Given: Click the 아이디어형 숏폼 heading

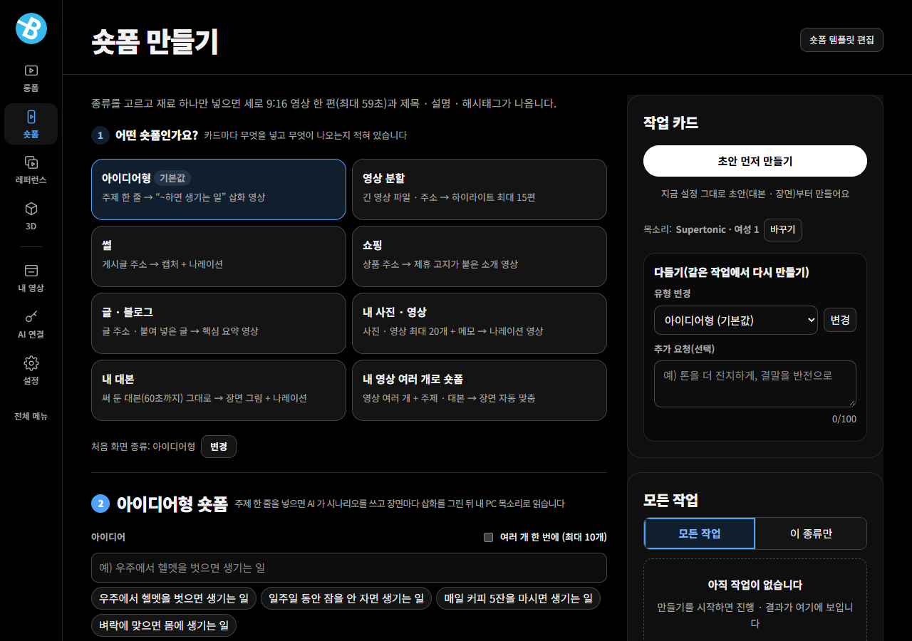Looking at the screenshot, I should point(172,504).
